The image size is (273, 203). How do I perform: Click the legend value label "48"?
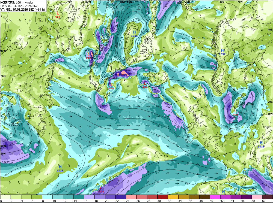point(253,201)
